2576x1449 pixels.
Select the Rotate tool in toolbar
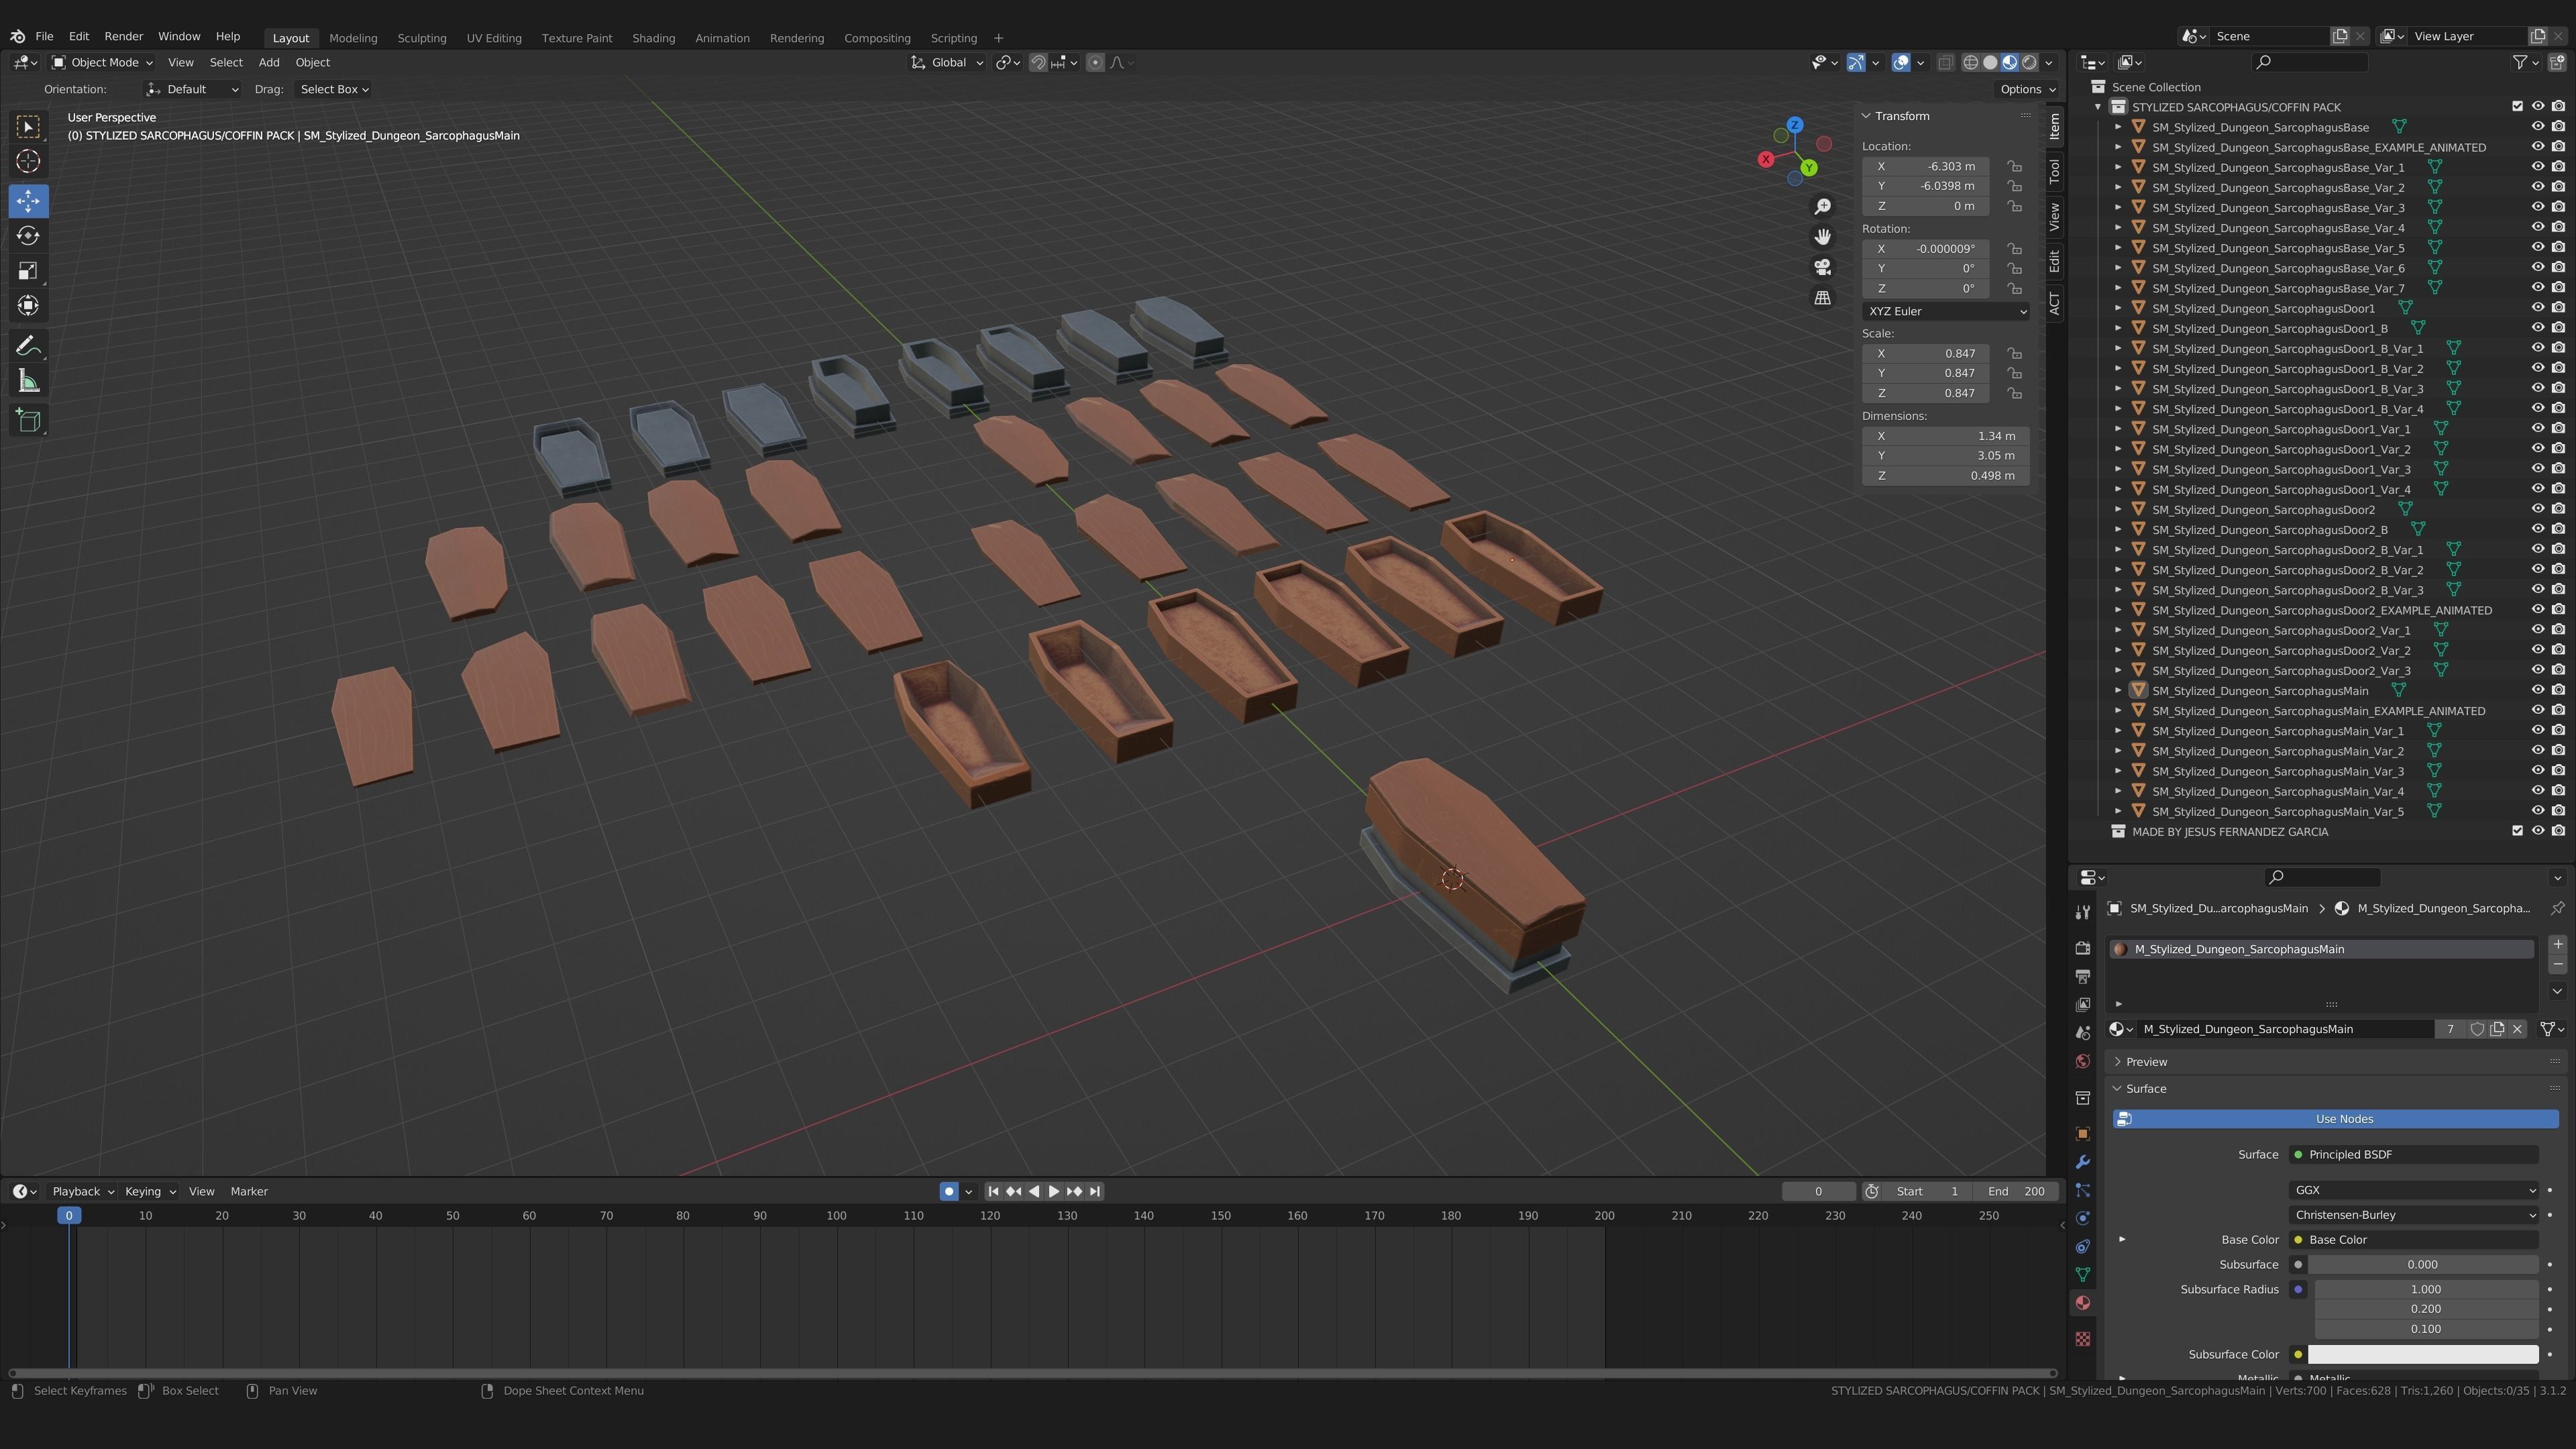[x=28, y=236]
